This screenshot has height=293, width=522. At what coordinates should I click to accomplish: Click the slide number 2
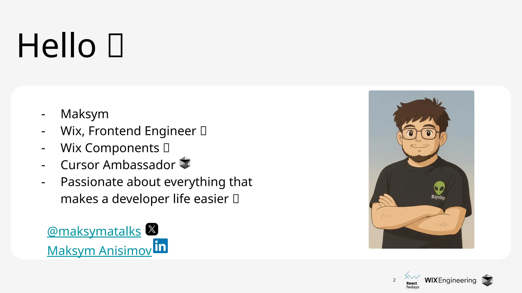coord(394,280)
